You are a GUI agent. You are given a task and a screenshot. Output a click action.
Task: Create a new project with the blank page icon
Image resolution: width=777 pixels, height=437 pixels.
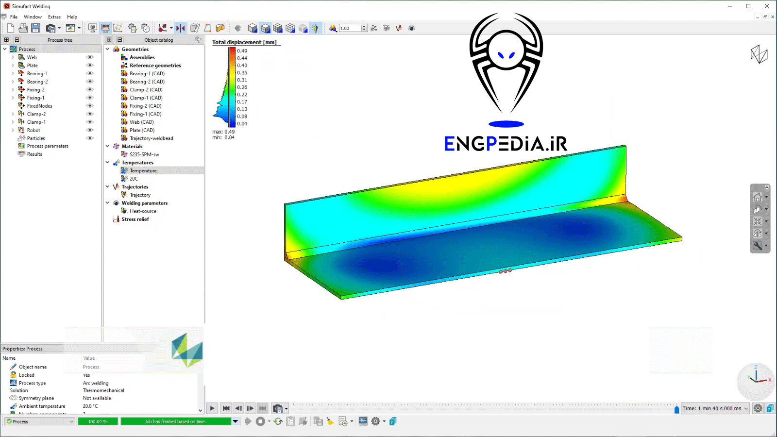pos(10,28)
